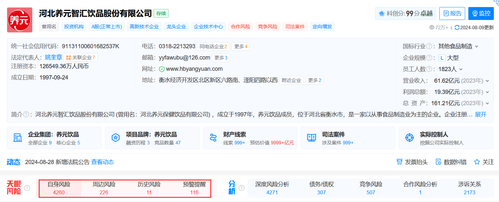Select the 定向增发 tag

click(322, 27)
